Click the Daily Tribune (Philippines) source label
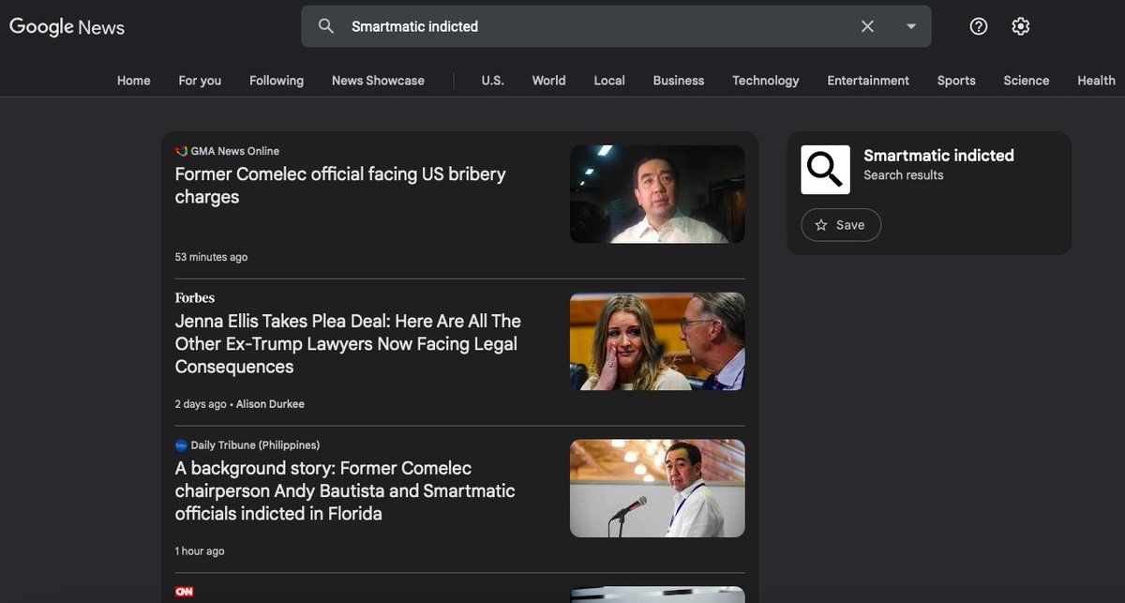This screenshot has width=1125, height=603. click(255, 445)
